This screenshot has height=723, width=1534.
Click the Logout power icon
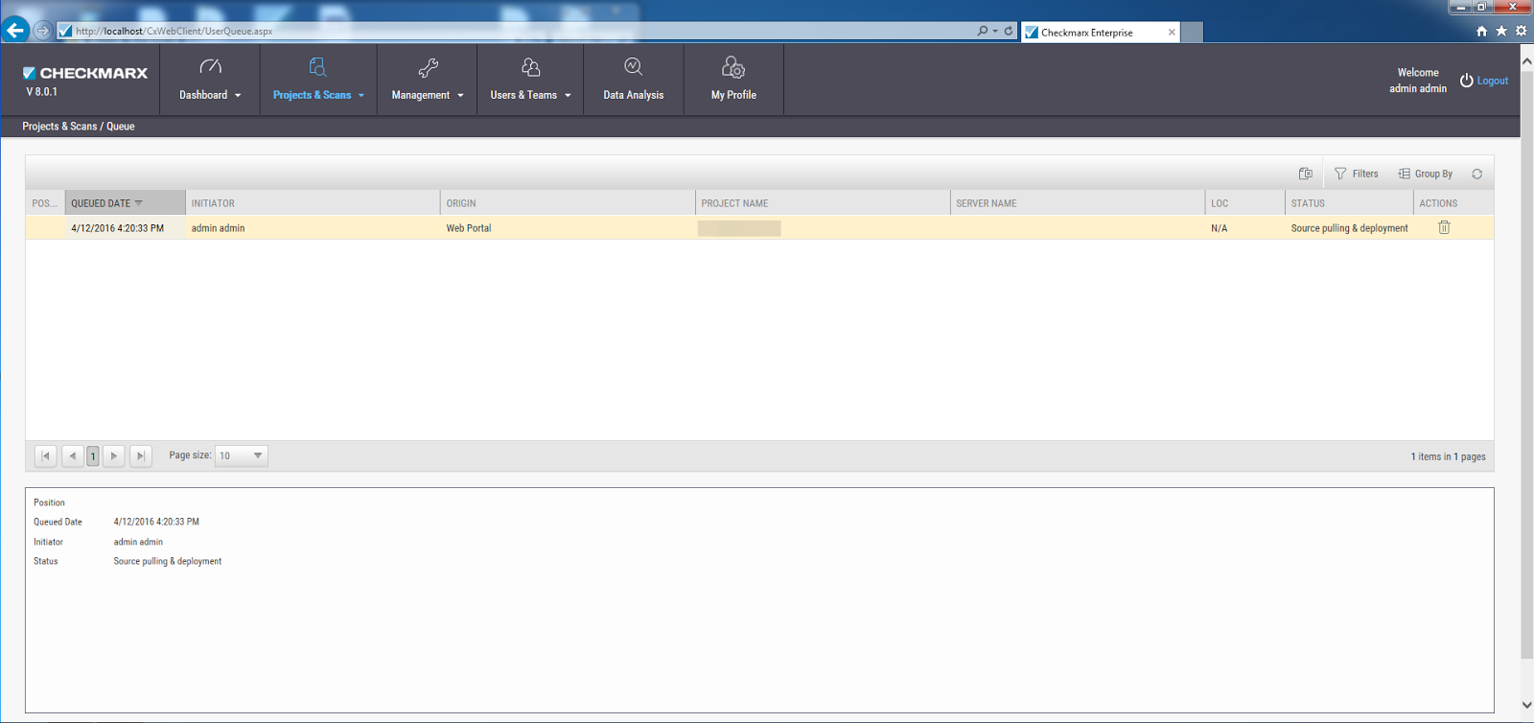coord(1466,81)
